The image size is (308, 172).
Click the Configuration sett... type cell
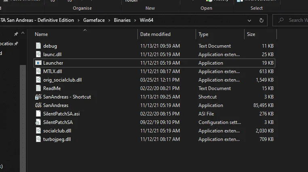point(219,122)
